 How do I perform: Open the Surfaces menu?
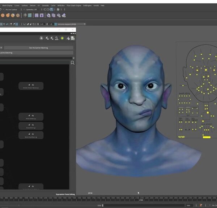click(25, 5)
